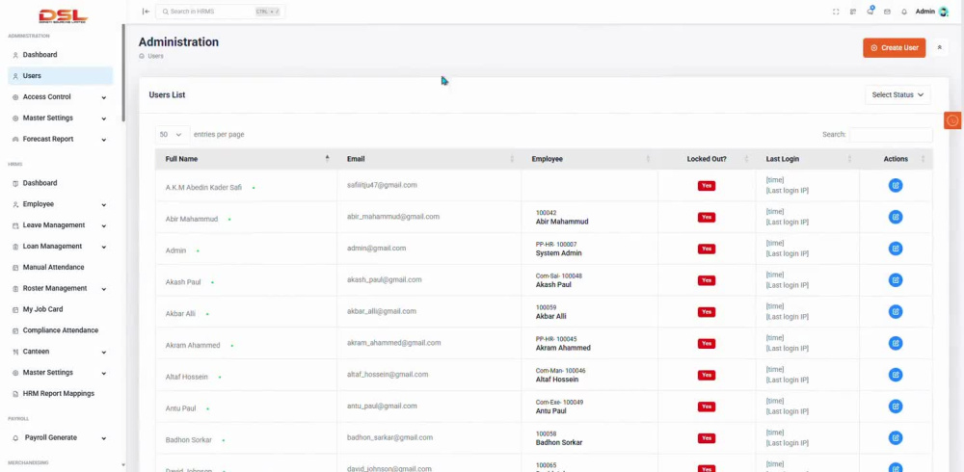Viewport: 964px width, 472px height.
Task: Expand Employee menu
Action: [x=60, y=204]
